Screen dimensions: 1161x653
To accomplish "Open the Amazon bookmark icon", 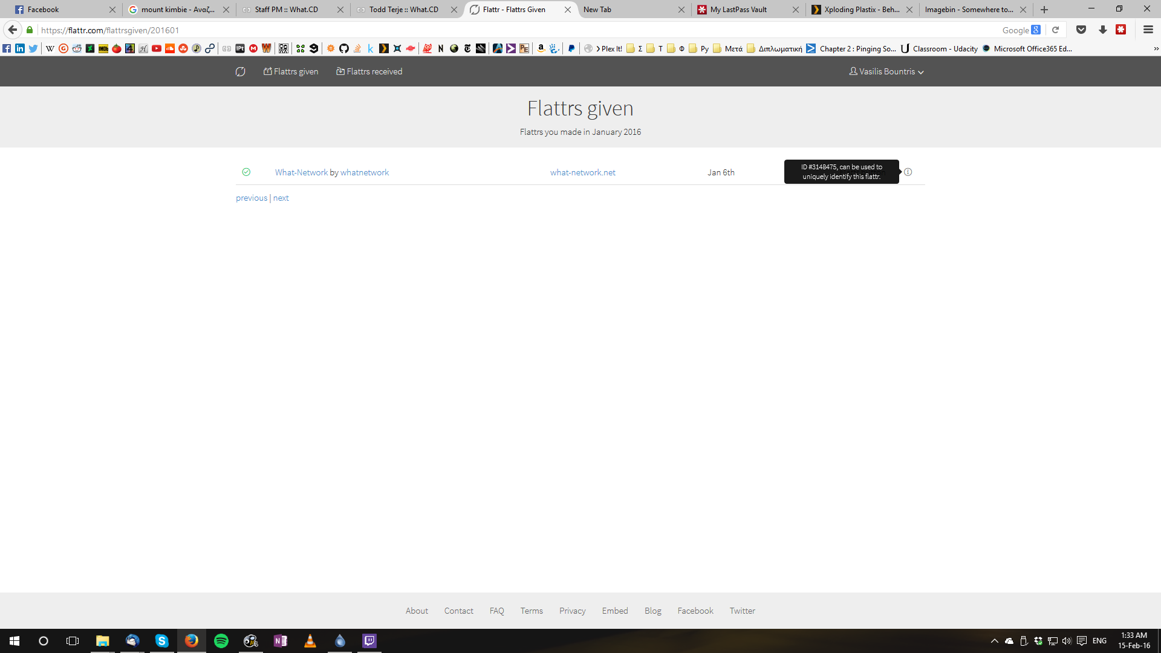I will [x=541, y=48].
